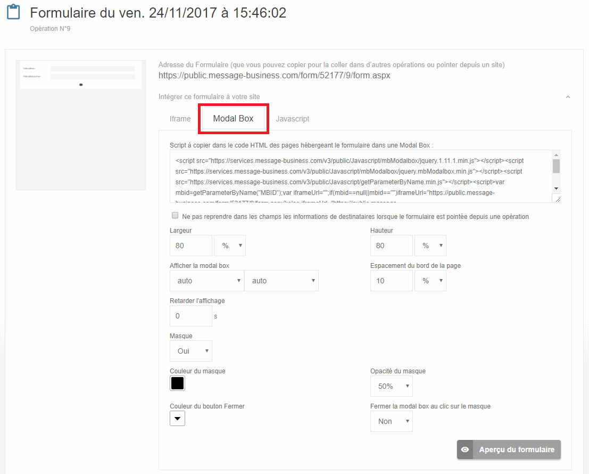Viewport: 589px width, 474px height.
Task: Check 'Ne pas reprendre dans les champs' checkbox
Action: point(175,215)
